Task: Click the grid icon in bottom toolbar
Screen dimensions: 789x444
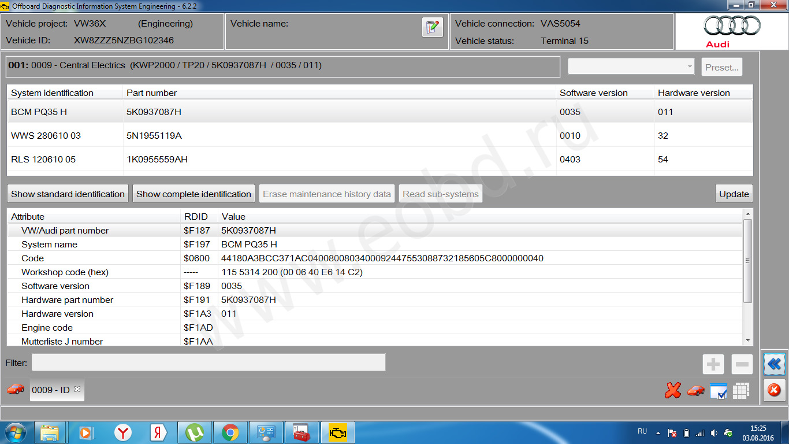Action: [741, 391]
